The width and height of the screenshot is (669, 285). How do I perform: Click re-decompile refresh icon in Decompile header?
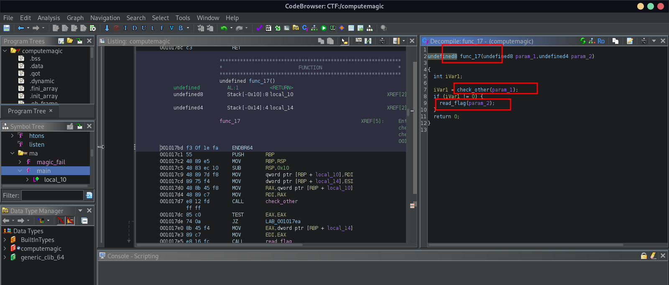pyautogui.click(x=583, y=41)
